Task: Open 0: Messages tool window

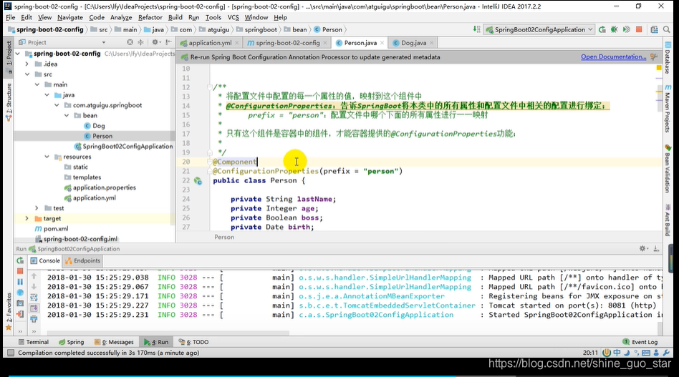Action: point(114,342)
